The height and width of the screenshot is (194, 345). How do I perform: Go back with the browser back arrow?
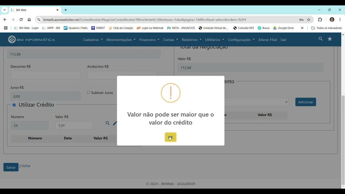[5, 20]
